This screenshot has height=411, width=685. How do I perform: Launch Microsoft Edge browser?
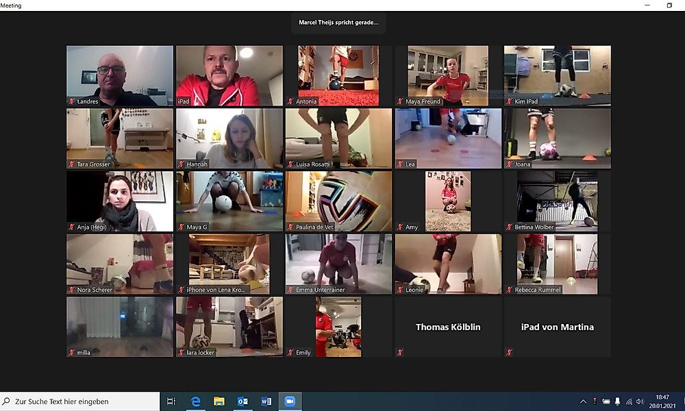click(195, 401)
